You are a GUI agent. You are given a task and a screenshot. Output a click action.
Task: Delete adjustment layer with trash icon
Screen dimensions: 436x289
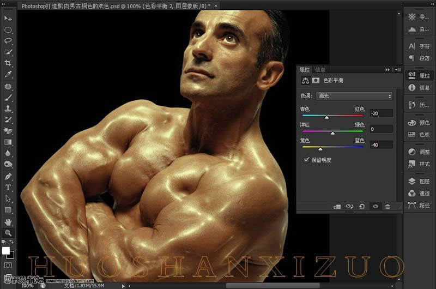pyautogui.click(x=387, y=207)
